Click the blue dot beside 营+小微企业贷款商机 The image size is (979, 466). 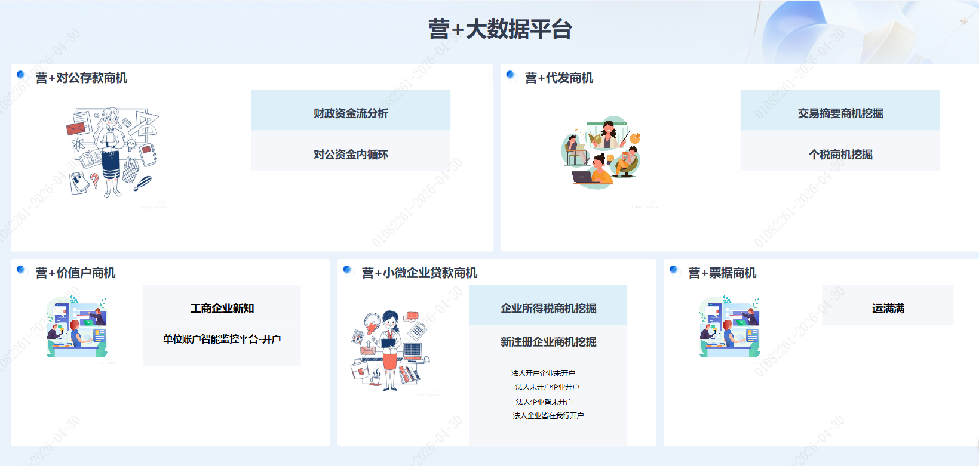[348, 270]
